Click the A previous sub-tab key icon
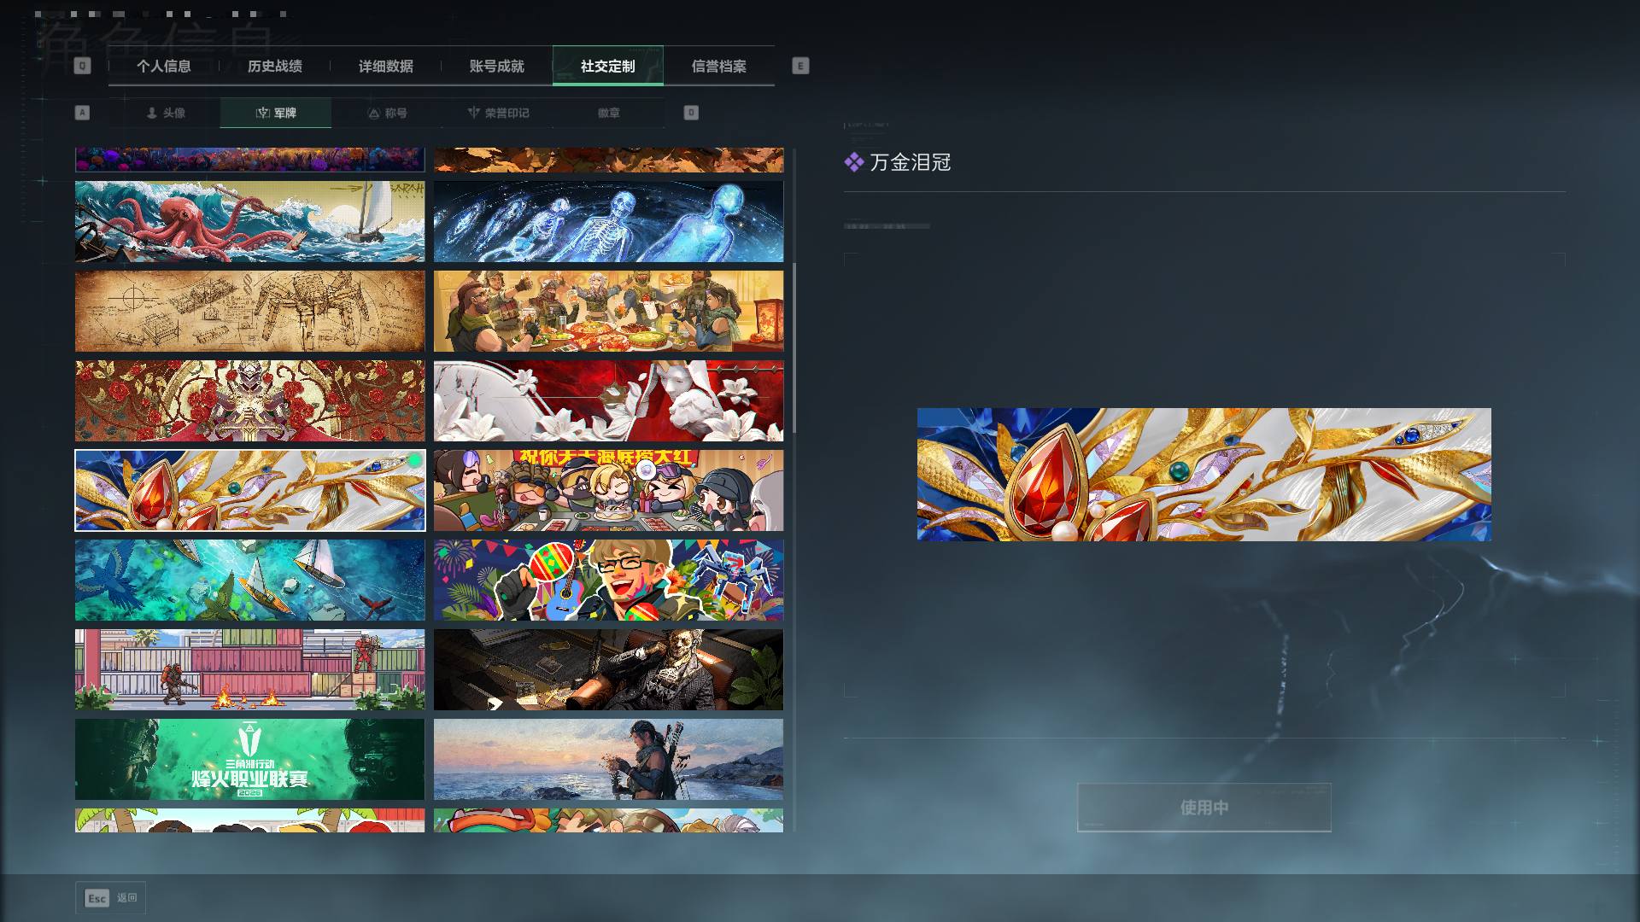Screen dimensions: 1640x922 82,113
